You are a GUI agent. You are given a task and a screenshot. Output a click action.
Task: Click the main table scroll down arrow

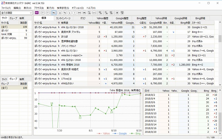[220, 85]
